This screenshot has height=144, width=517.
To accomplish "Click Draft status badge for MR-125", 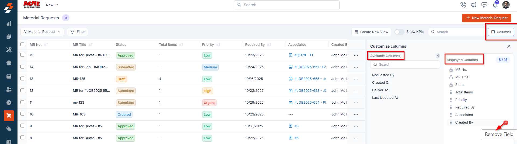I will click(121, 79).
